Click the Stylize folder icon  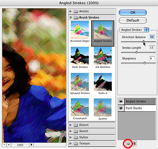click(76, 137)
